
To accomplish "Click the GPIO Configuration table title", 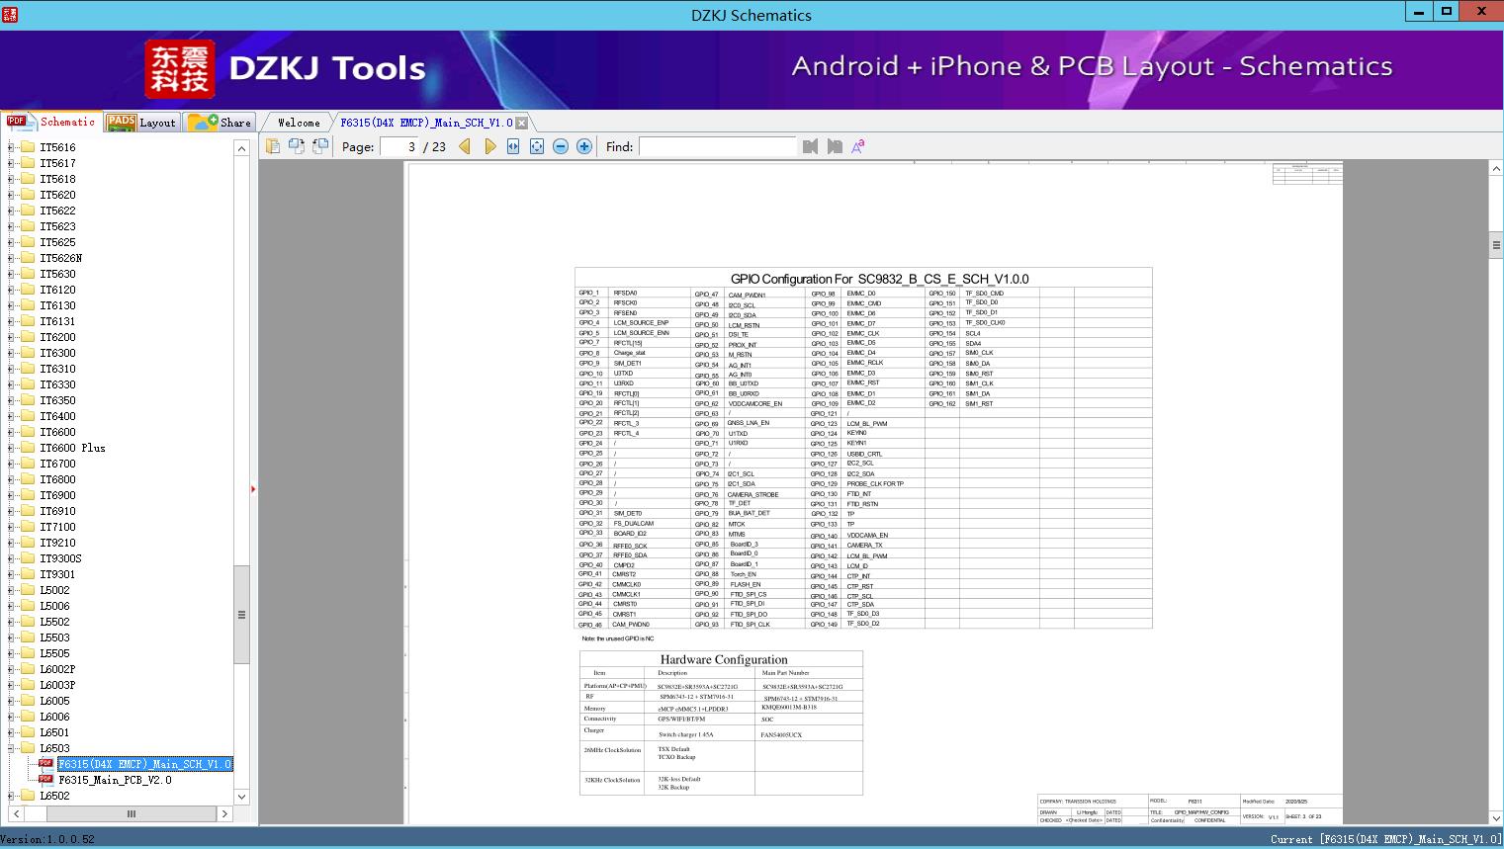I will tap(879, 279).
